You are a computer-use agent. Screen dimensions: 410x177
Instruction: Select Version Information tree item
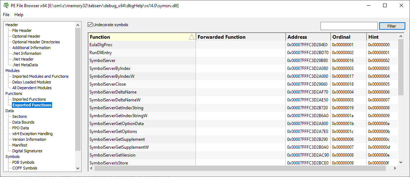pyautogui.click(x=29, y=139)
